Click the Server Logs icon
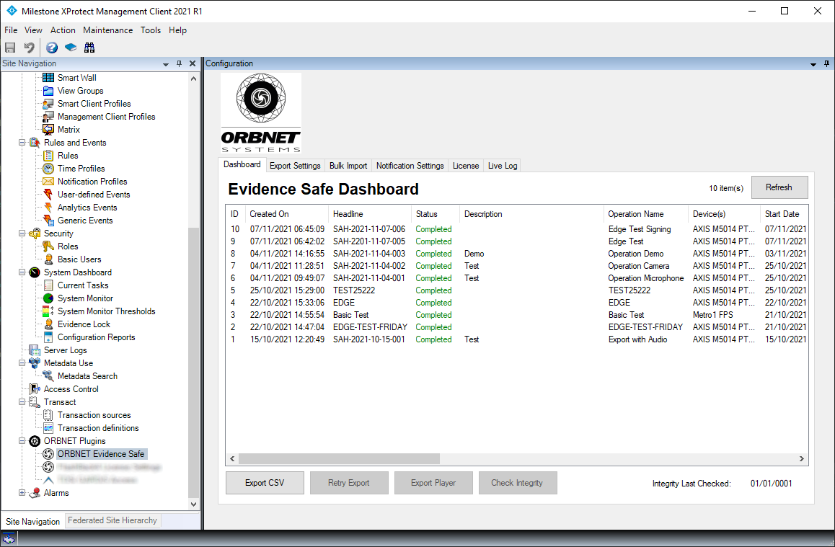 pos(35,350)
